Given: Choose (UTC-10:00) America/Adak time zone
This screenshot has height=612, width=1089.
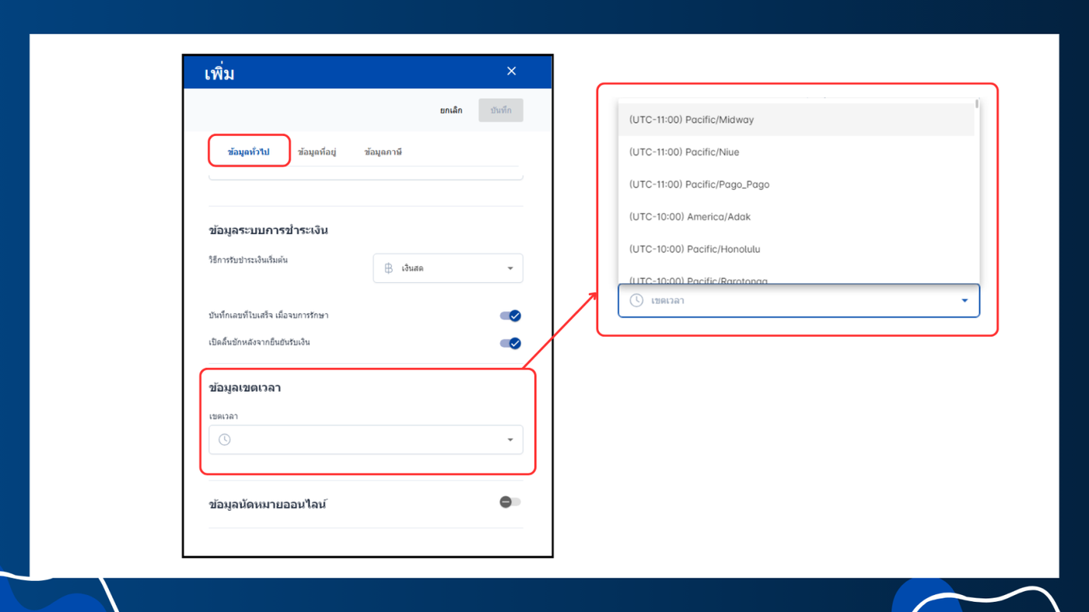Looking at the screenshot, I should coord(797,217).
